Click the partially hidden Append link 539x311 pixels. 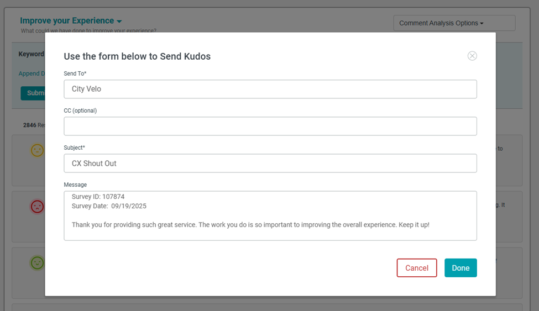pos(29,73)
